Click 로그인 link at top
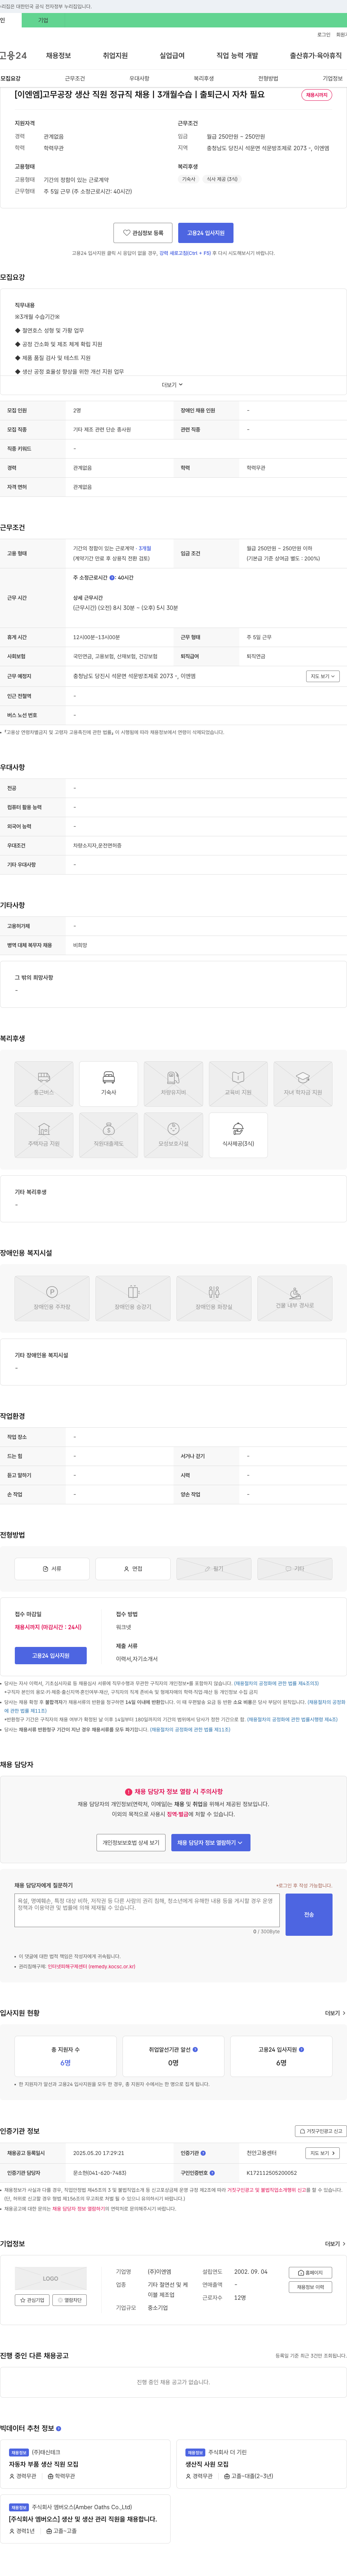The image size is (347, 2576). tap(324, 35)
